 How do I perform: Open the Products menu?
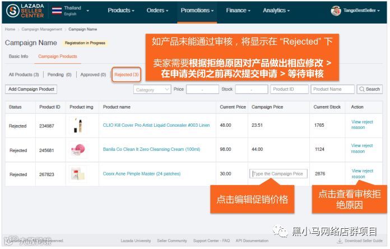coord(121,11)
